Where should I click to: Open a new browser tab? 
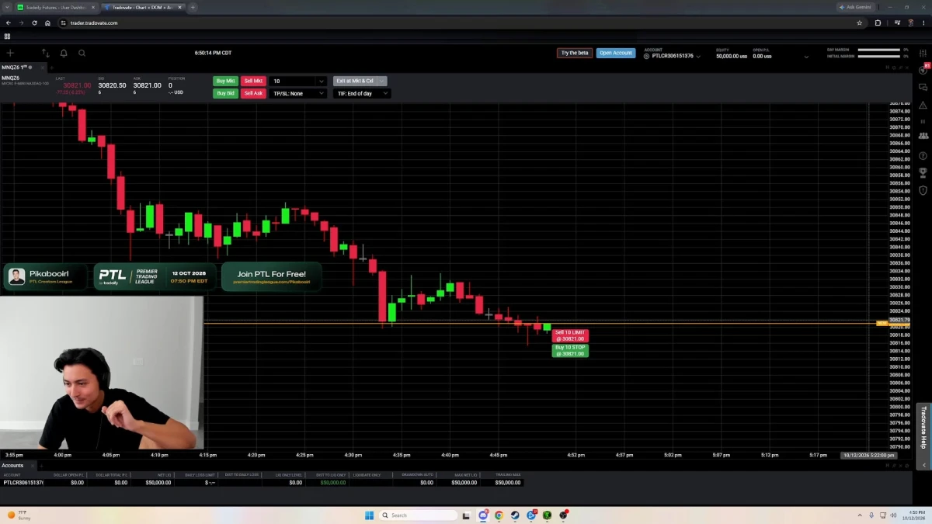[x=193, y=7]
